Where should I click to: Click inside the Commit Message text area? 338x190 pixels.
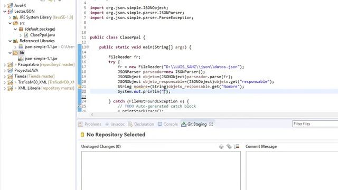click(x=292, y=170)
